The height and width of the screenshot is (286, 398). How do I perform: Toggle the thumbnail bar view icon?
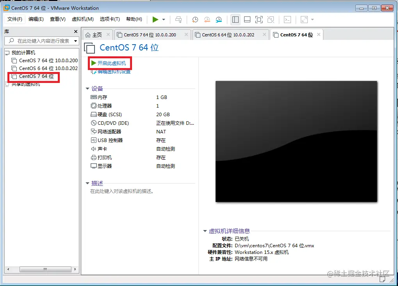(x=247, y=20)
